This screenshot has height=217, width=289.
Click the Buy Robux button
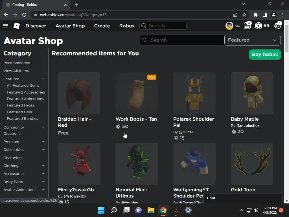point(265,55)
